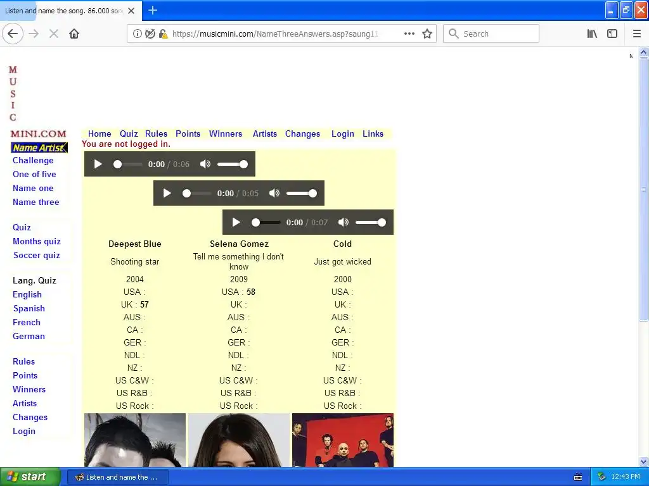Open Quiz in top navigation
The image size is (649, 486).
coord(129,134)
